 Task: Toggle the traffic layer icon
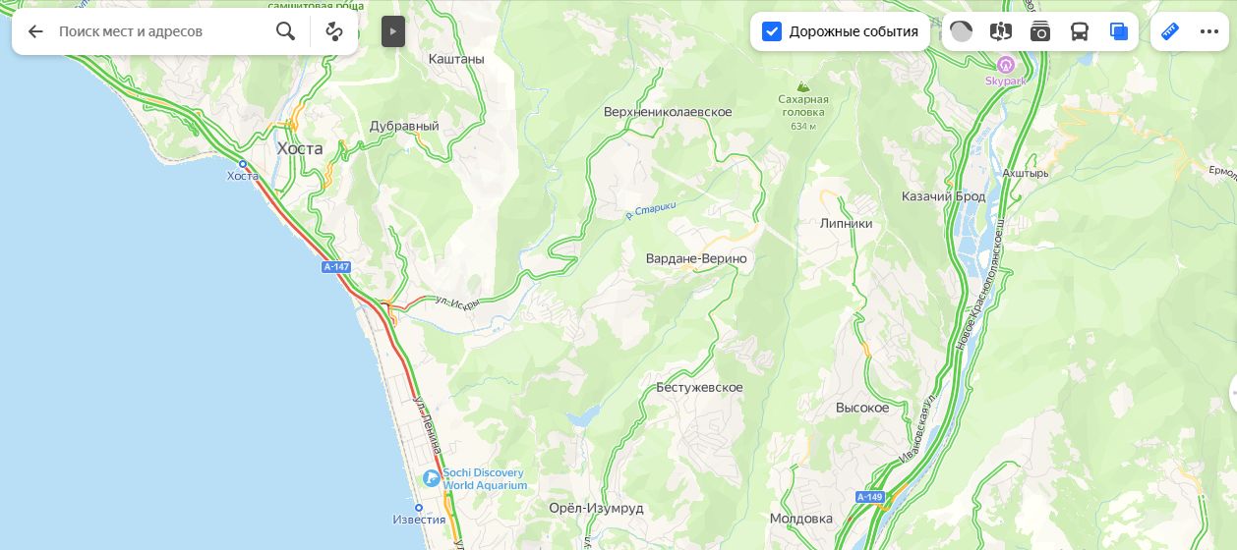[961, 31]
